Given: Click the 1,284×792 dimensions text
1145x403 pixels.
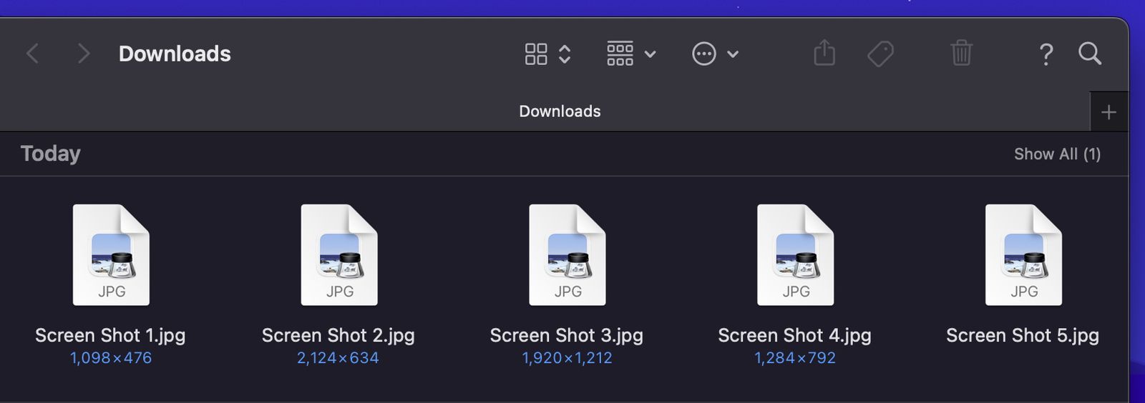Looking at the screenshot, I should click(x=795, y=358).
